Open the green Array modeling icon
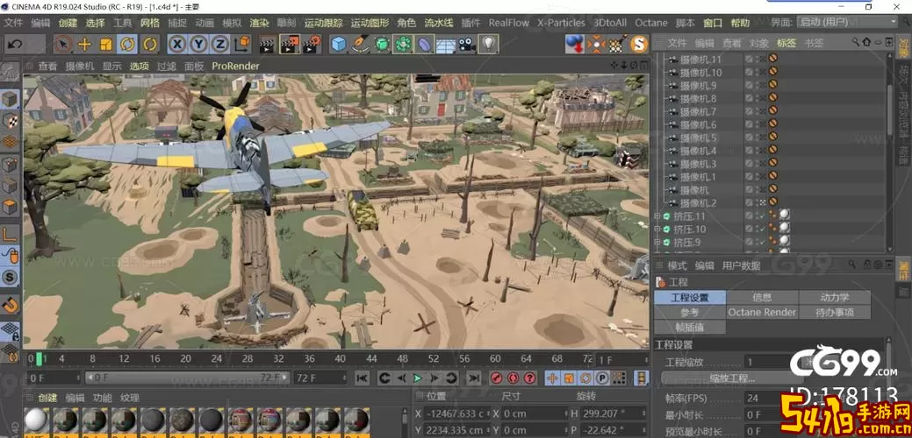Screen dimensions: 912x438 403,44
